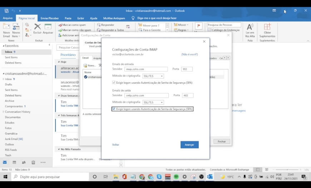Open incoming Método de criptografia dropdown
The width and height of the screenshot is (311, 188).
[x=153, y=76]
